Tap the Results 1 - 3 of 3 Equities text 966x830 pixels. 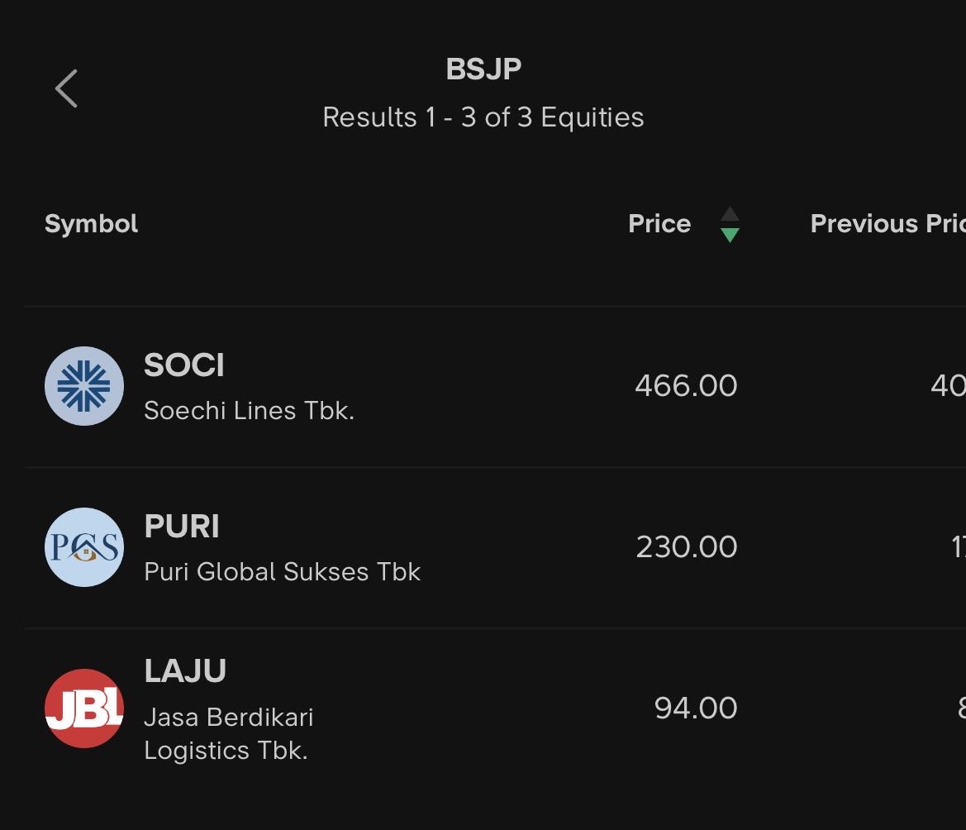483,117
